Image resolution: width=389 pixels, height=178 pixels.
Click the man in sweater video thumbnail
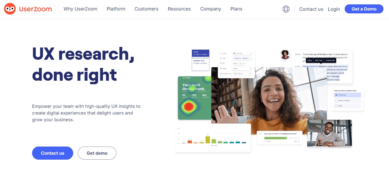[330, 133]
